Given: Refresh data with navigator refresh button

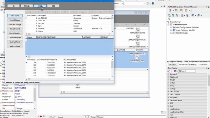Looking at the screenshot, I should (x=109, y=12).
